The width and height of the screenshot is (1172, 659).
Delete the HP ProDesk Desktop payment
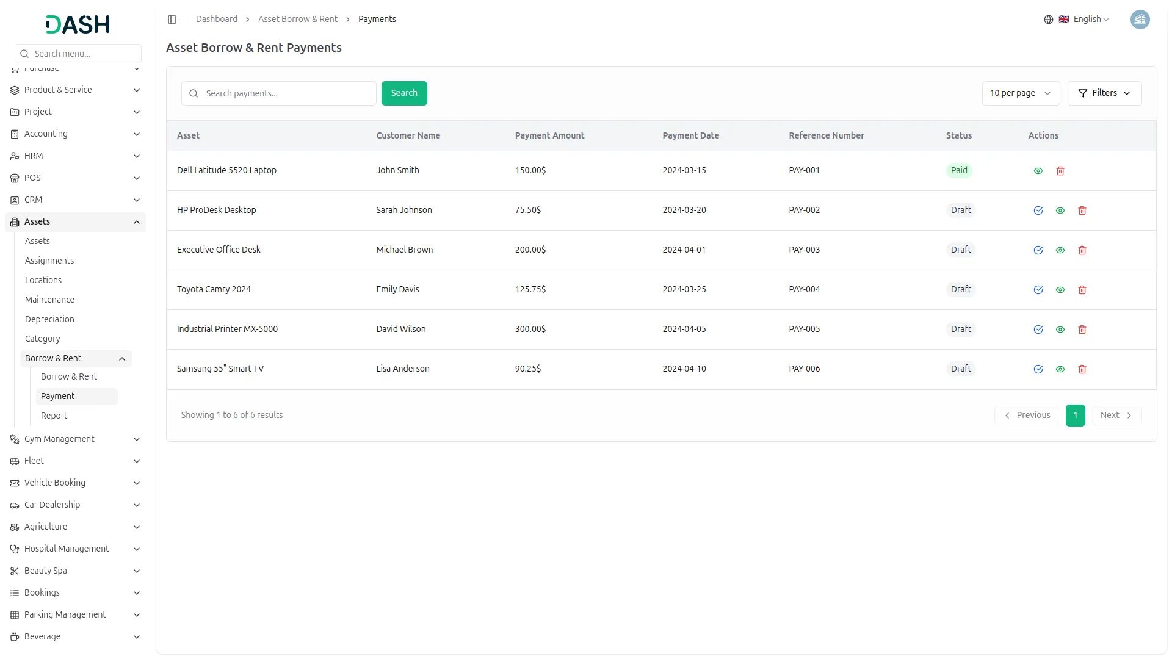[x=1082, y=211]
